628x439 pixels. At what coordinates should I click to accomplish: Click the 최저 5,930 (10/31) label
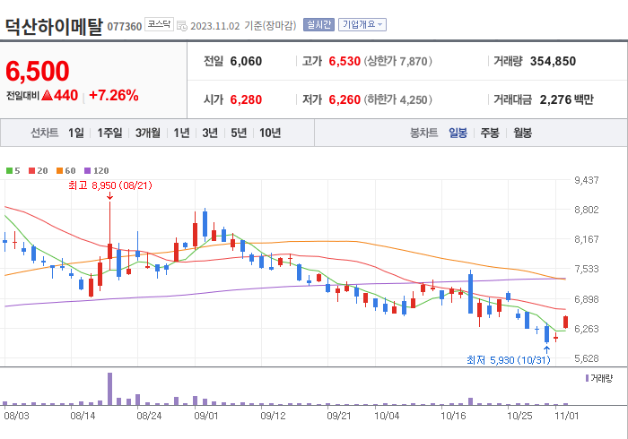point(509,360)
